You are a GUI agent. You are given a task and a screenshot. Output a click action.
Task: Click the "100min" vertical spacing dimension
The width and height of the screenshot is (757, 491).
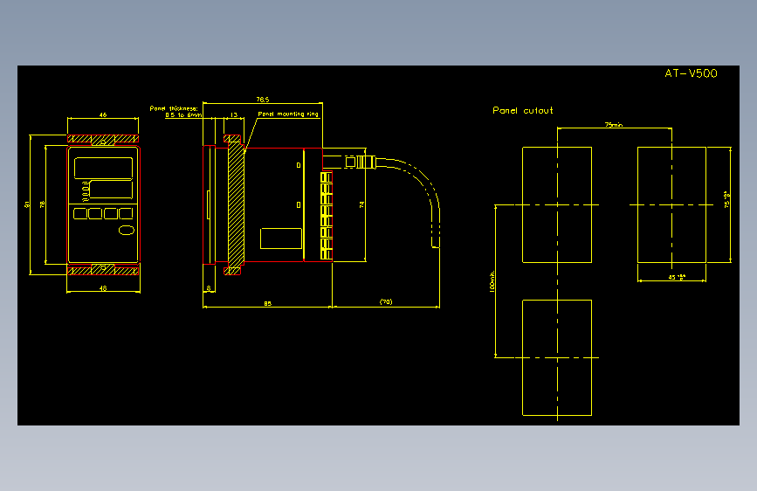click(x=492, y=281)
